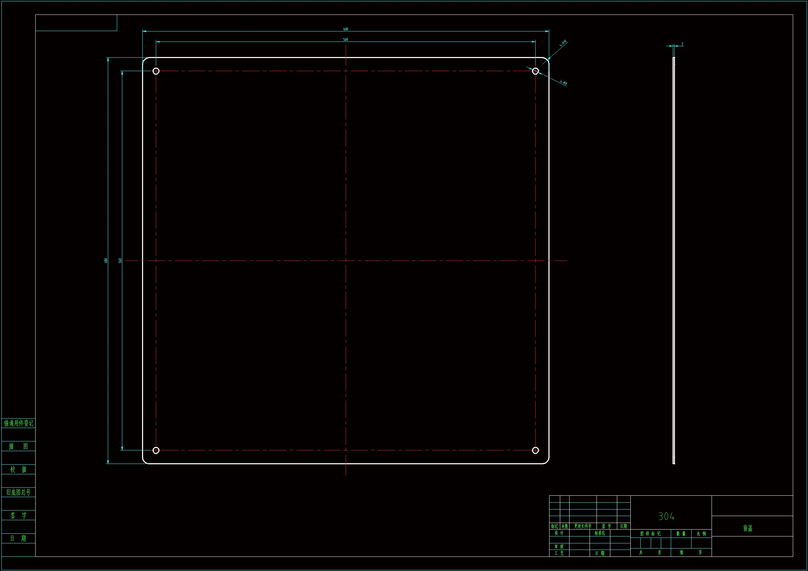Click the bottom-right mounting hole circle

click(535, 450)
